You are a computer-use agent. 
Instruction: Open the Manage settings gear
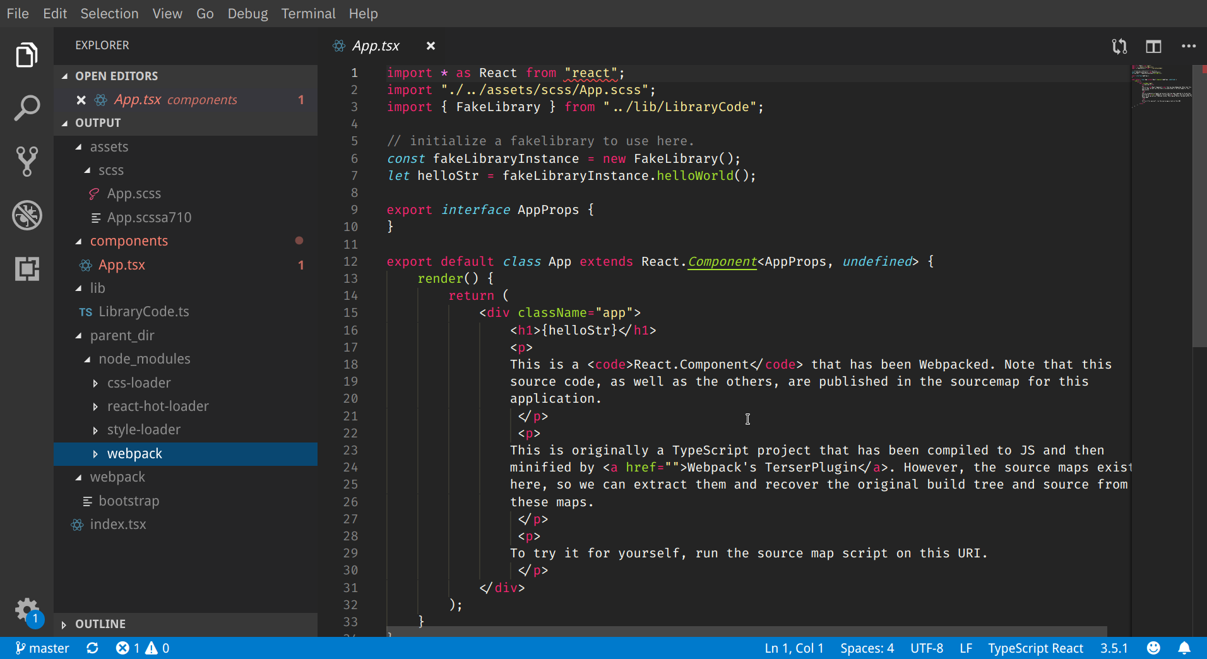pos(27,610)
